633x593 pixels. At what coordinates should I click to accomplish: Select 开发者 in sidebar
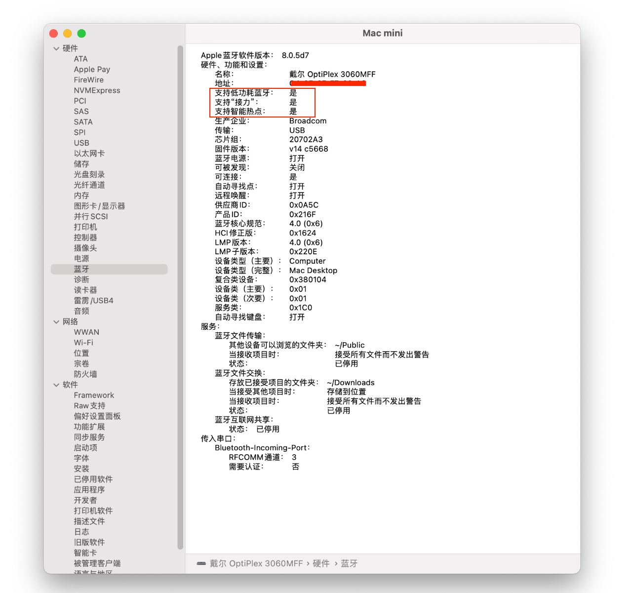click(85, 500)
